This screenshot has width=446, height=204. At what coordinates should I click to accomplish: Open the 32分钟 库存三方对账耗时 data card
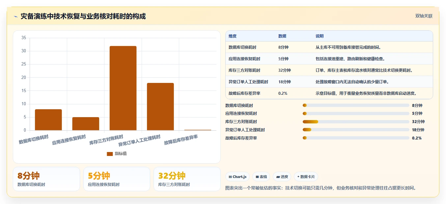(x=187, y=179)
